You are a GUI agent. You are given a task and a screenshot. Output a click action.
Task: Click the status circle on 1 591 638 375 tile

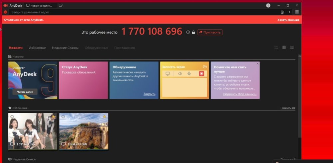coord(12,116)
